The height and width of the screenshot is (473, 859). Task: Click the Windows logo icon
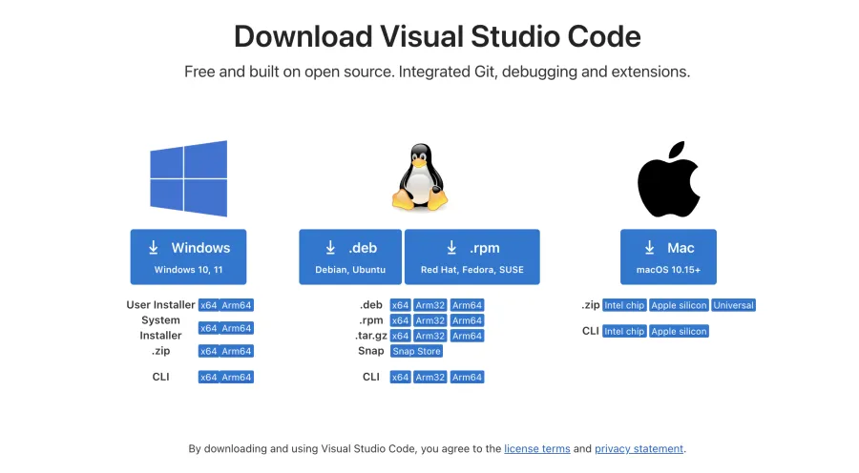(188, 178)
